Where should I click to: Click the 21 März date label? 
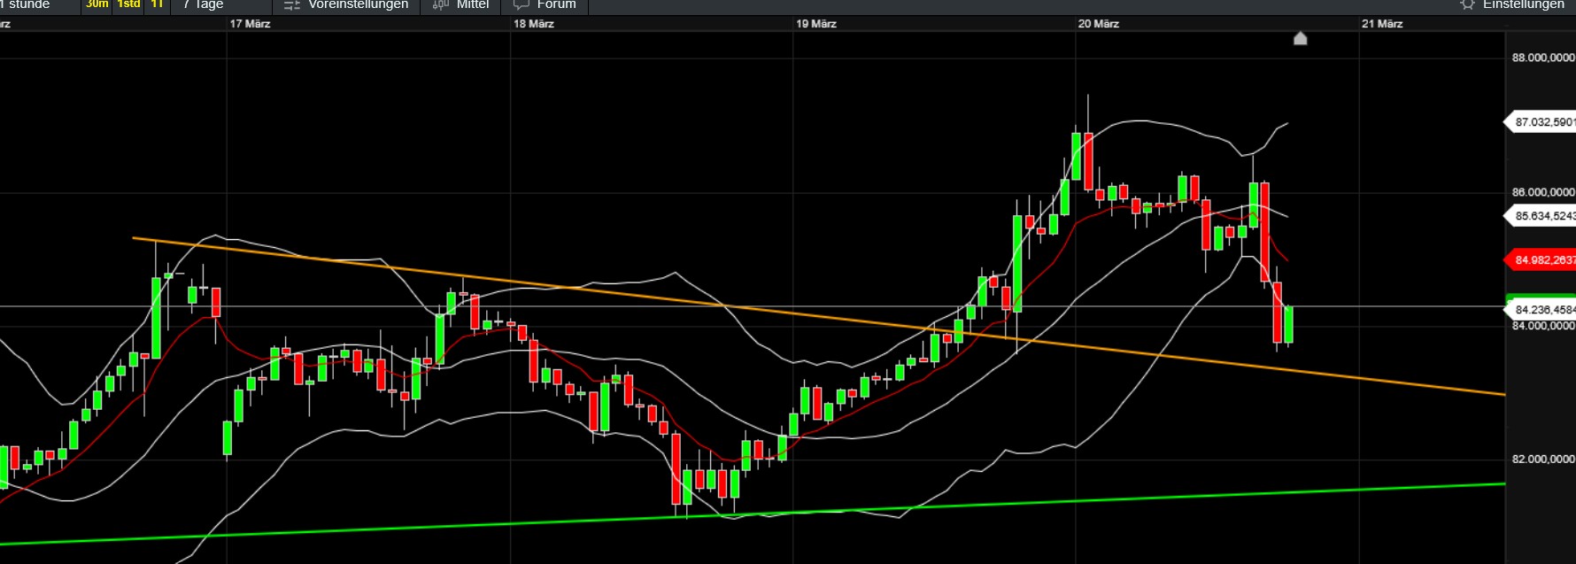point(1382,24)
